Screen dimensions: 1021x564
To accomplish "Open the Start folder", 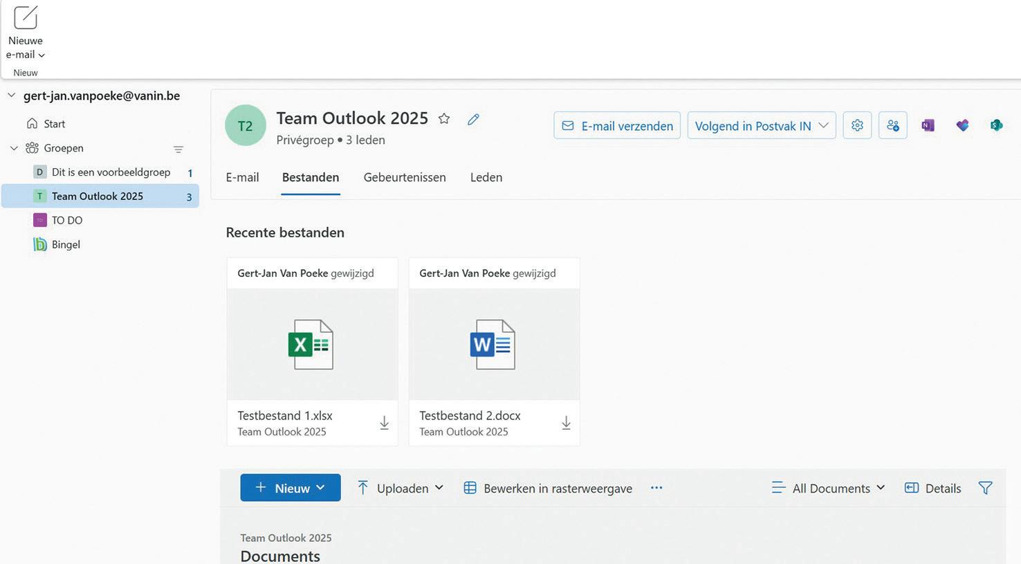I will [x=46, y=124].
